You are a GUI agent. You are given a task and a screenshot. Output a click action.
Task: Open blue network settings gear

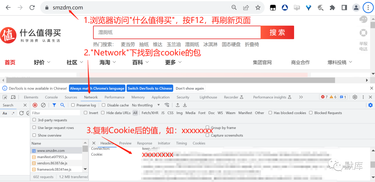coord(370,105)
